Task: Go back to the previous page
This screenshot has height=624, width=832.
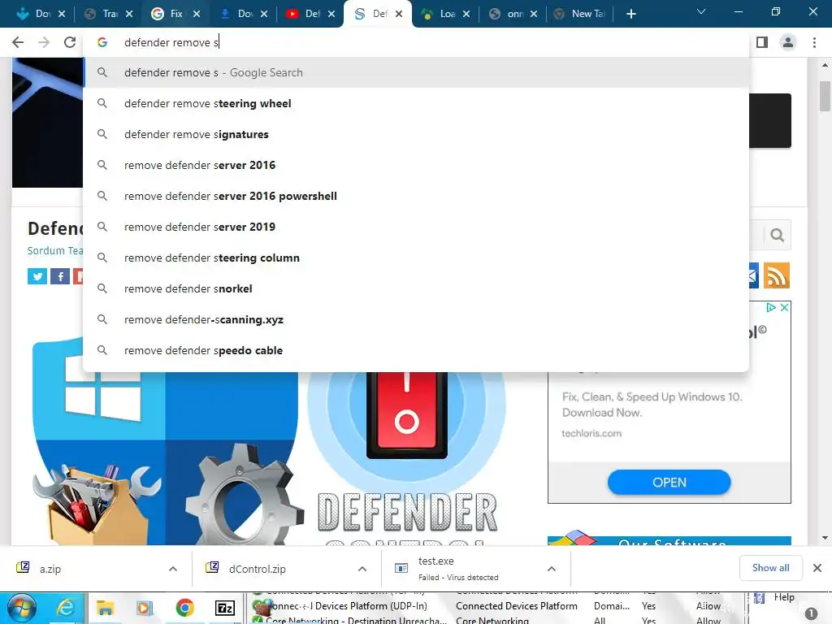Action: point(18,42)
